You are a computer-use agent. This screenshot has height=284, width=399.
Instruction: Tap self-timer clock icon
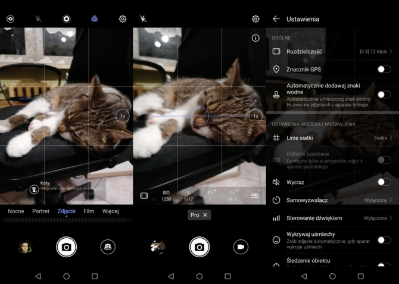[x=276, y=200]
